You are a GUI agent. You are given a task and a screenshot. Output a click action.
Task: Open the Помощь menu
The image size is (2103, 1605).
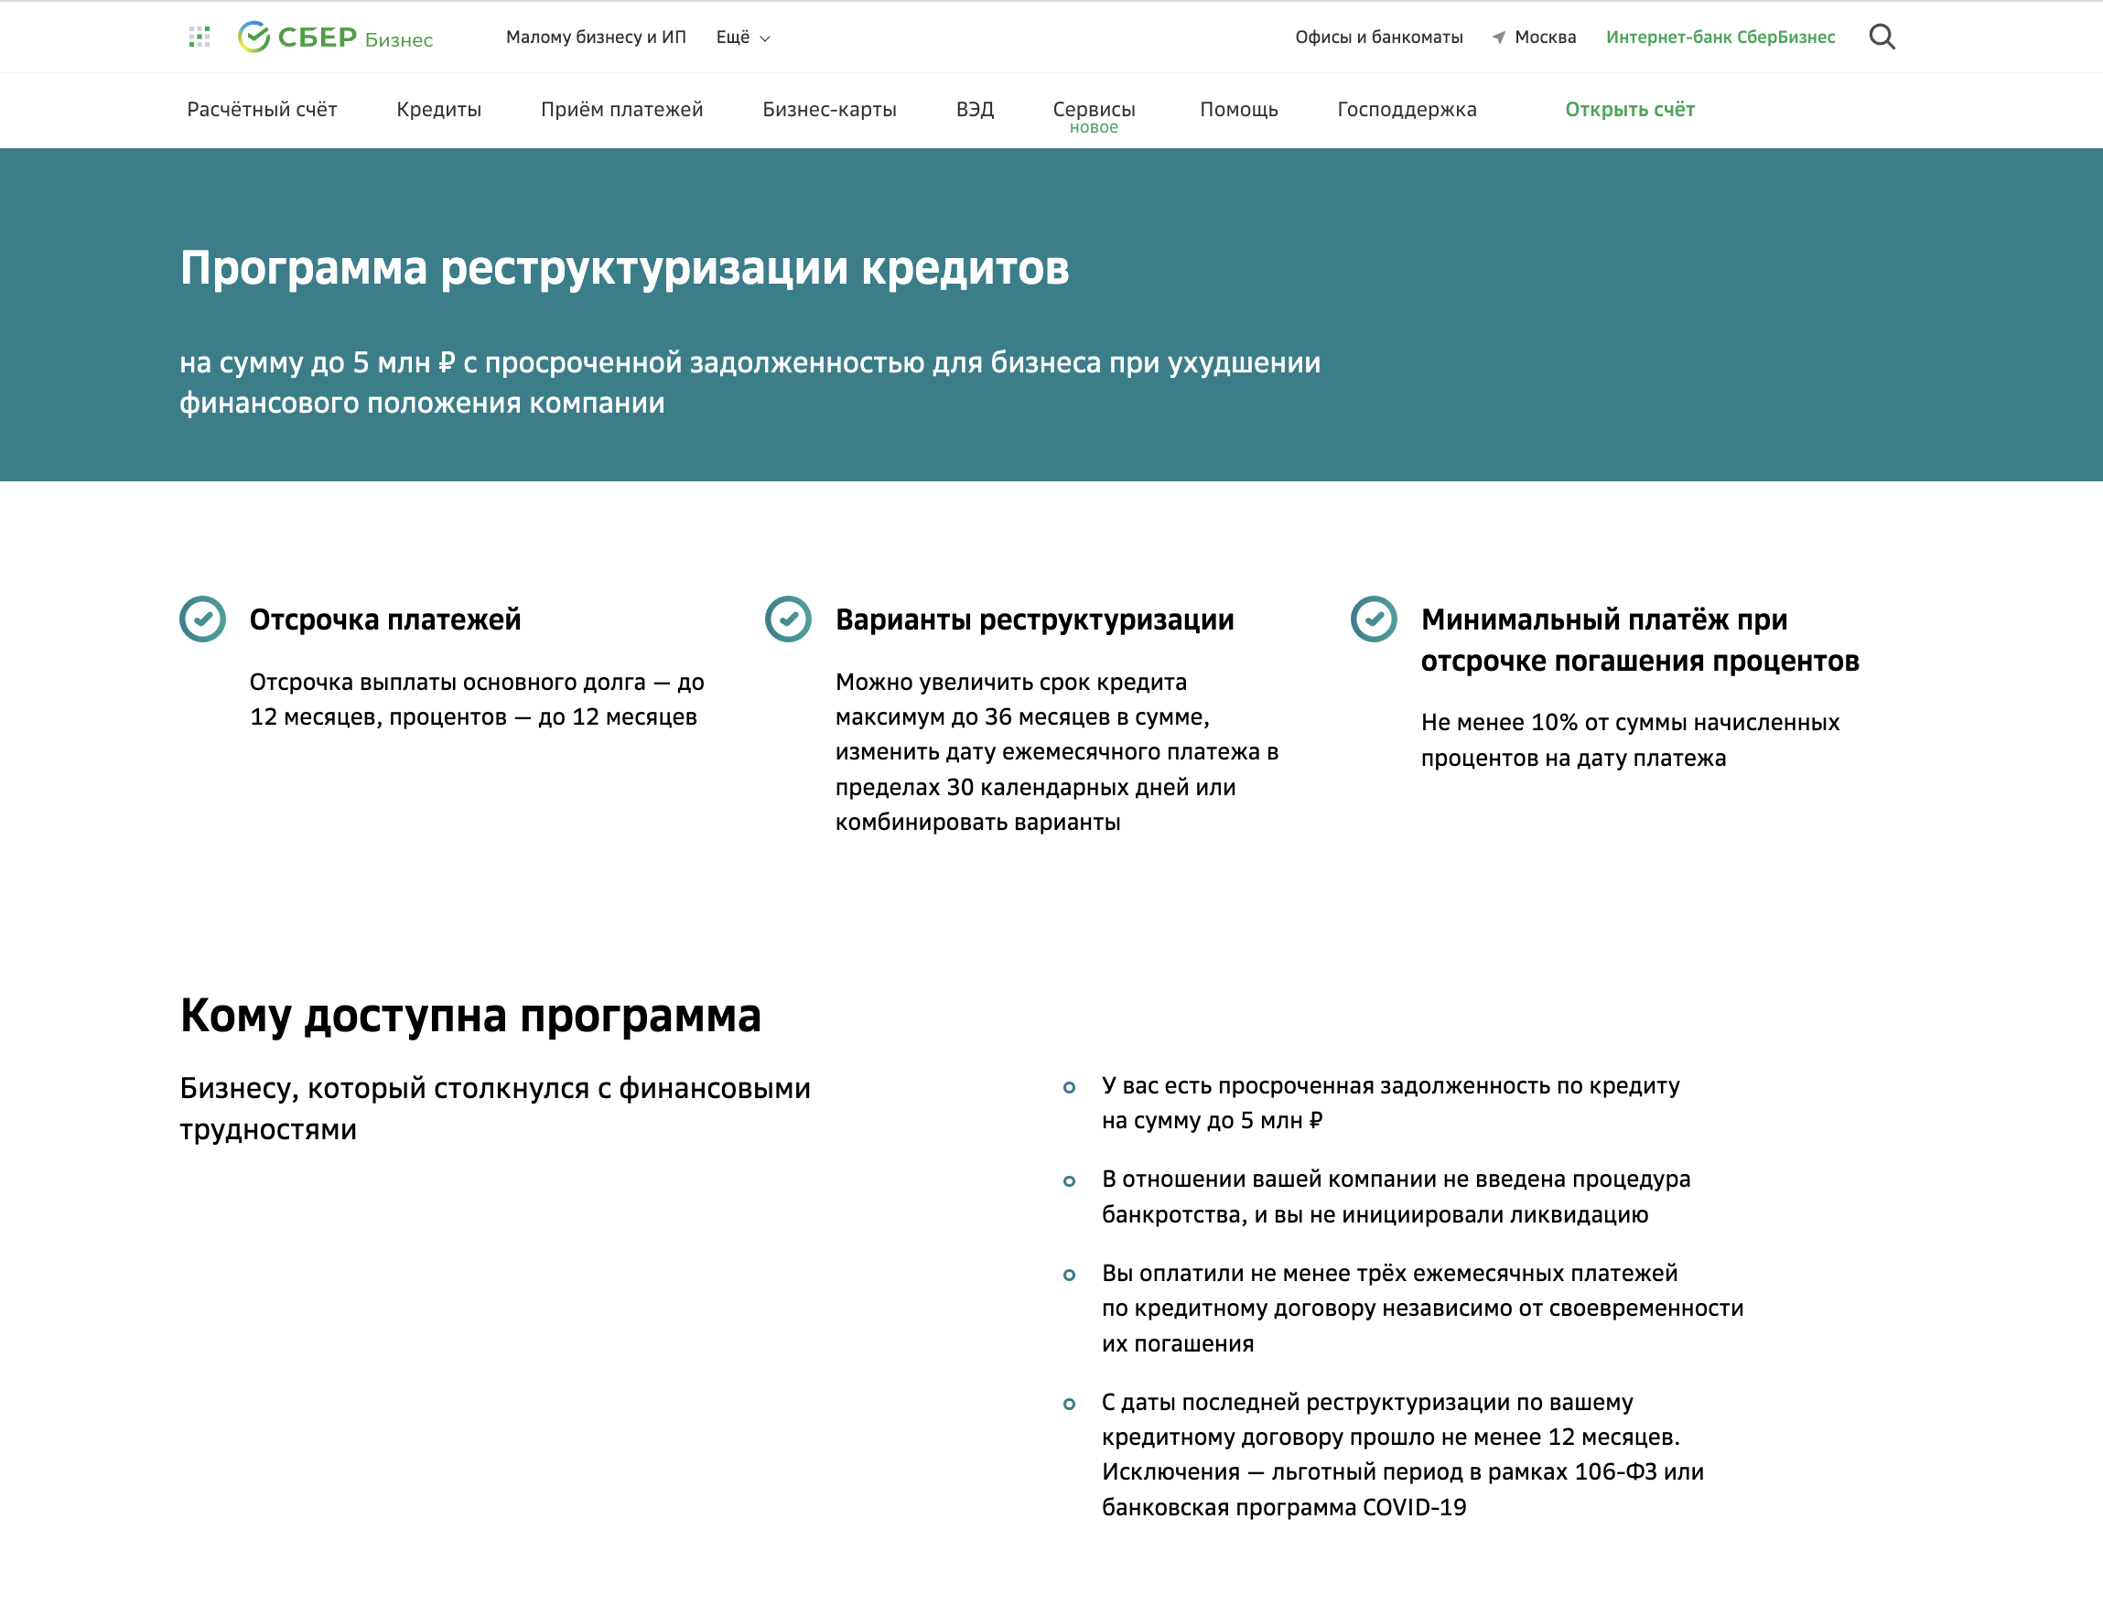coord(1238,109)
